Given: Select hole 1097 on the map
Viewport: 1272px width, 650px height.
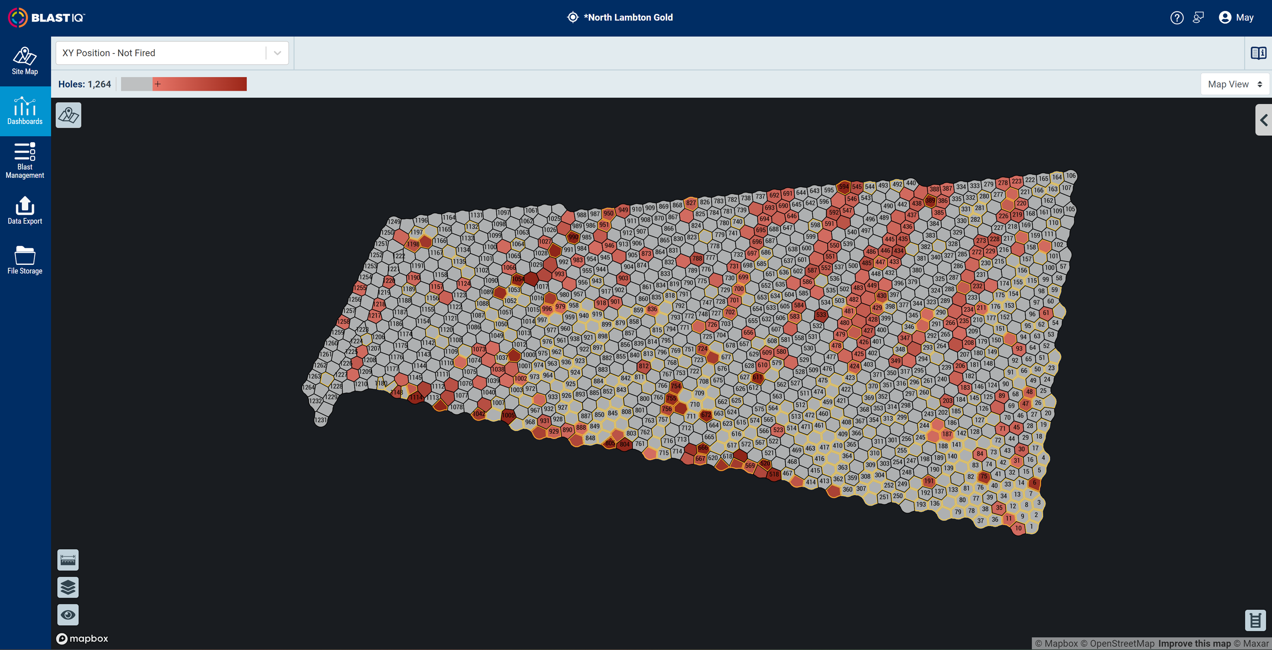Looking at the screenshot, I should click(503, 212).
